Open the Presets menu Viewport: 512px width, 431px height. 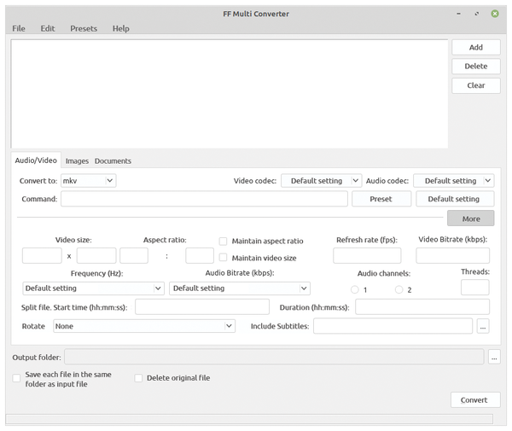coord(84,29)
